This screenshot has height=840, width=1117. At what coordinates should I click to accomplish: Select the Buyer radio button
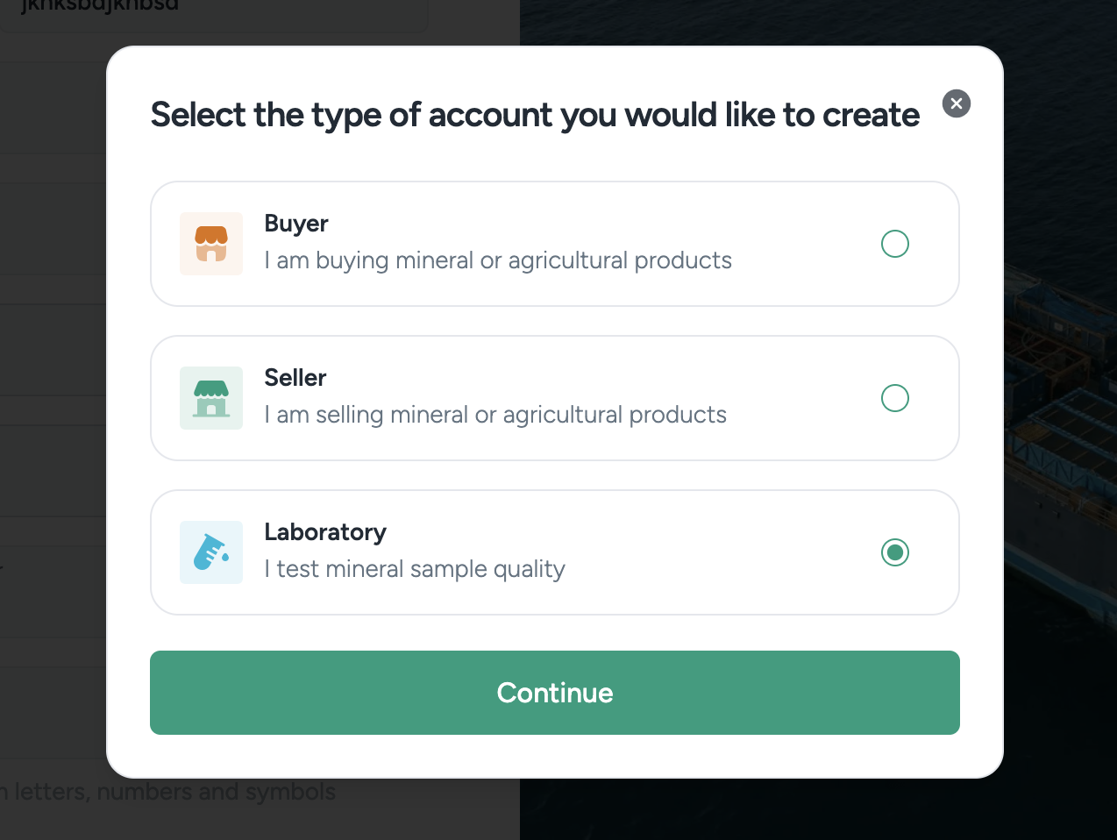pos(894,244)
